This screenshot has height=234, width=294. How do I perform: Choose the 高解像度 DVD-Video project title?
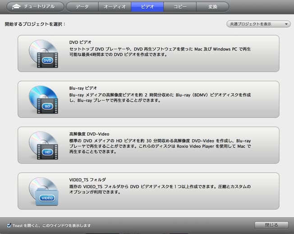(x=89, y=134)
